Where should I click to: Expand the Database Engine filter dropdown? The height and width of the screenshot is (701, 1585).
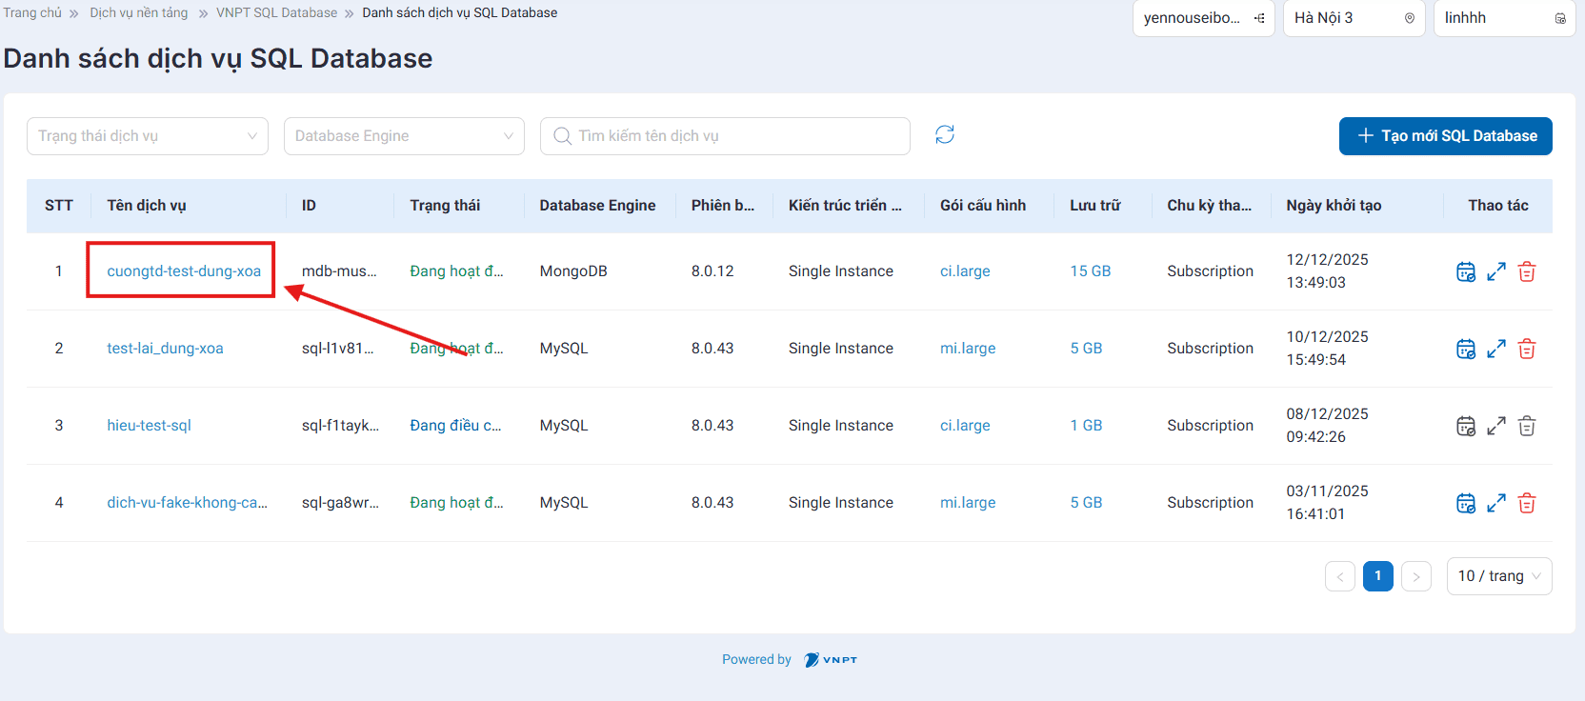click(404, 136)
